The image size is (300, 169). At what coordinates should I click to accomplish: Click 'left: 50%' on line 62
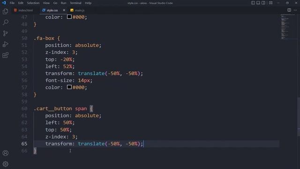point(59,123)
